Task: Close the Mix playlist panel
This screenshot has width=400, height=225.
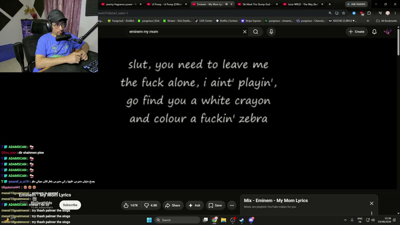Action: [372, 203]
